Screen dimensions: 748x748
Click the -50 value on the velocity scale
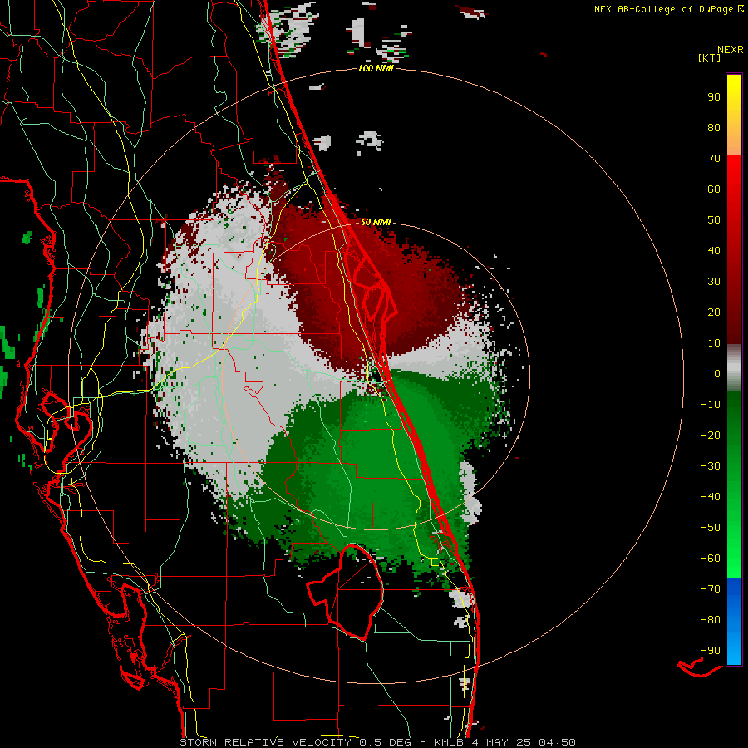click(x=711, y=528)
